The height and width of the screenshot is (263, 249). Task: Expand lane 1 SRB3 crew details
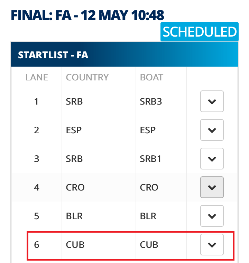click(x=212, y=101)
